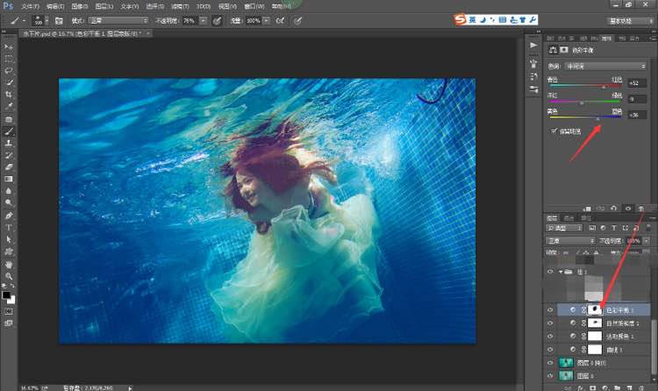This screenshot has height=391, width=658.
Task: Collapse the Group 1 layer folder
Action: click(x=561, y=273)
